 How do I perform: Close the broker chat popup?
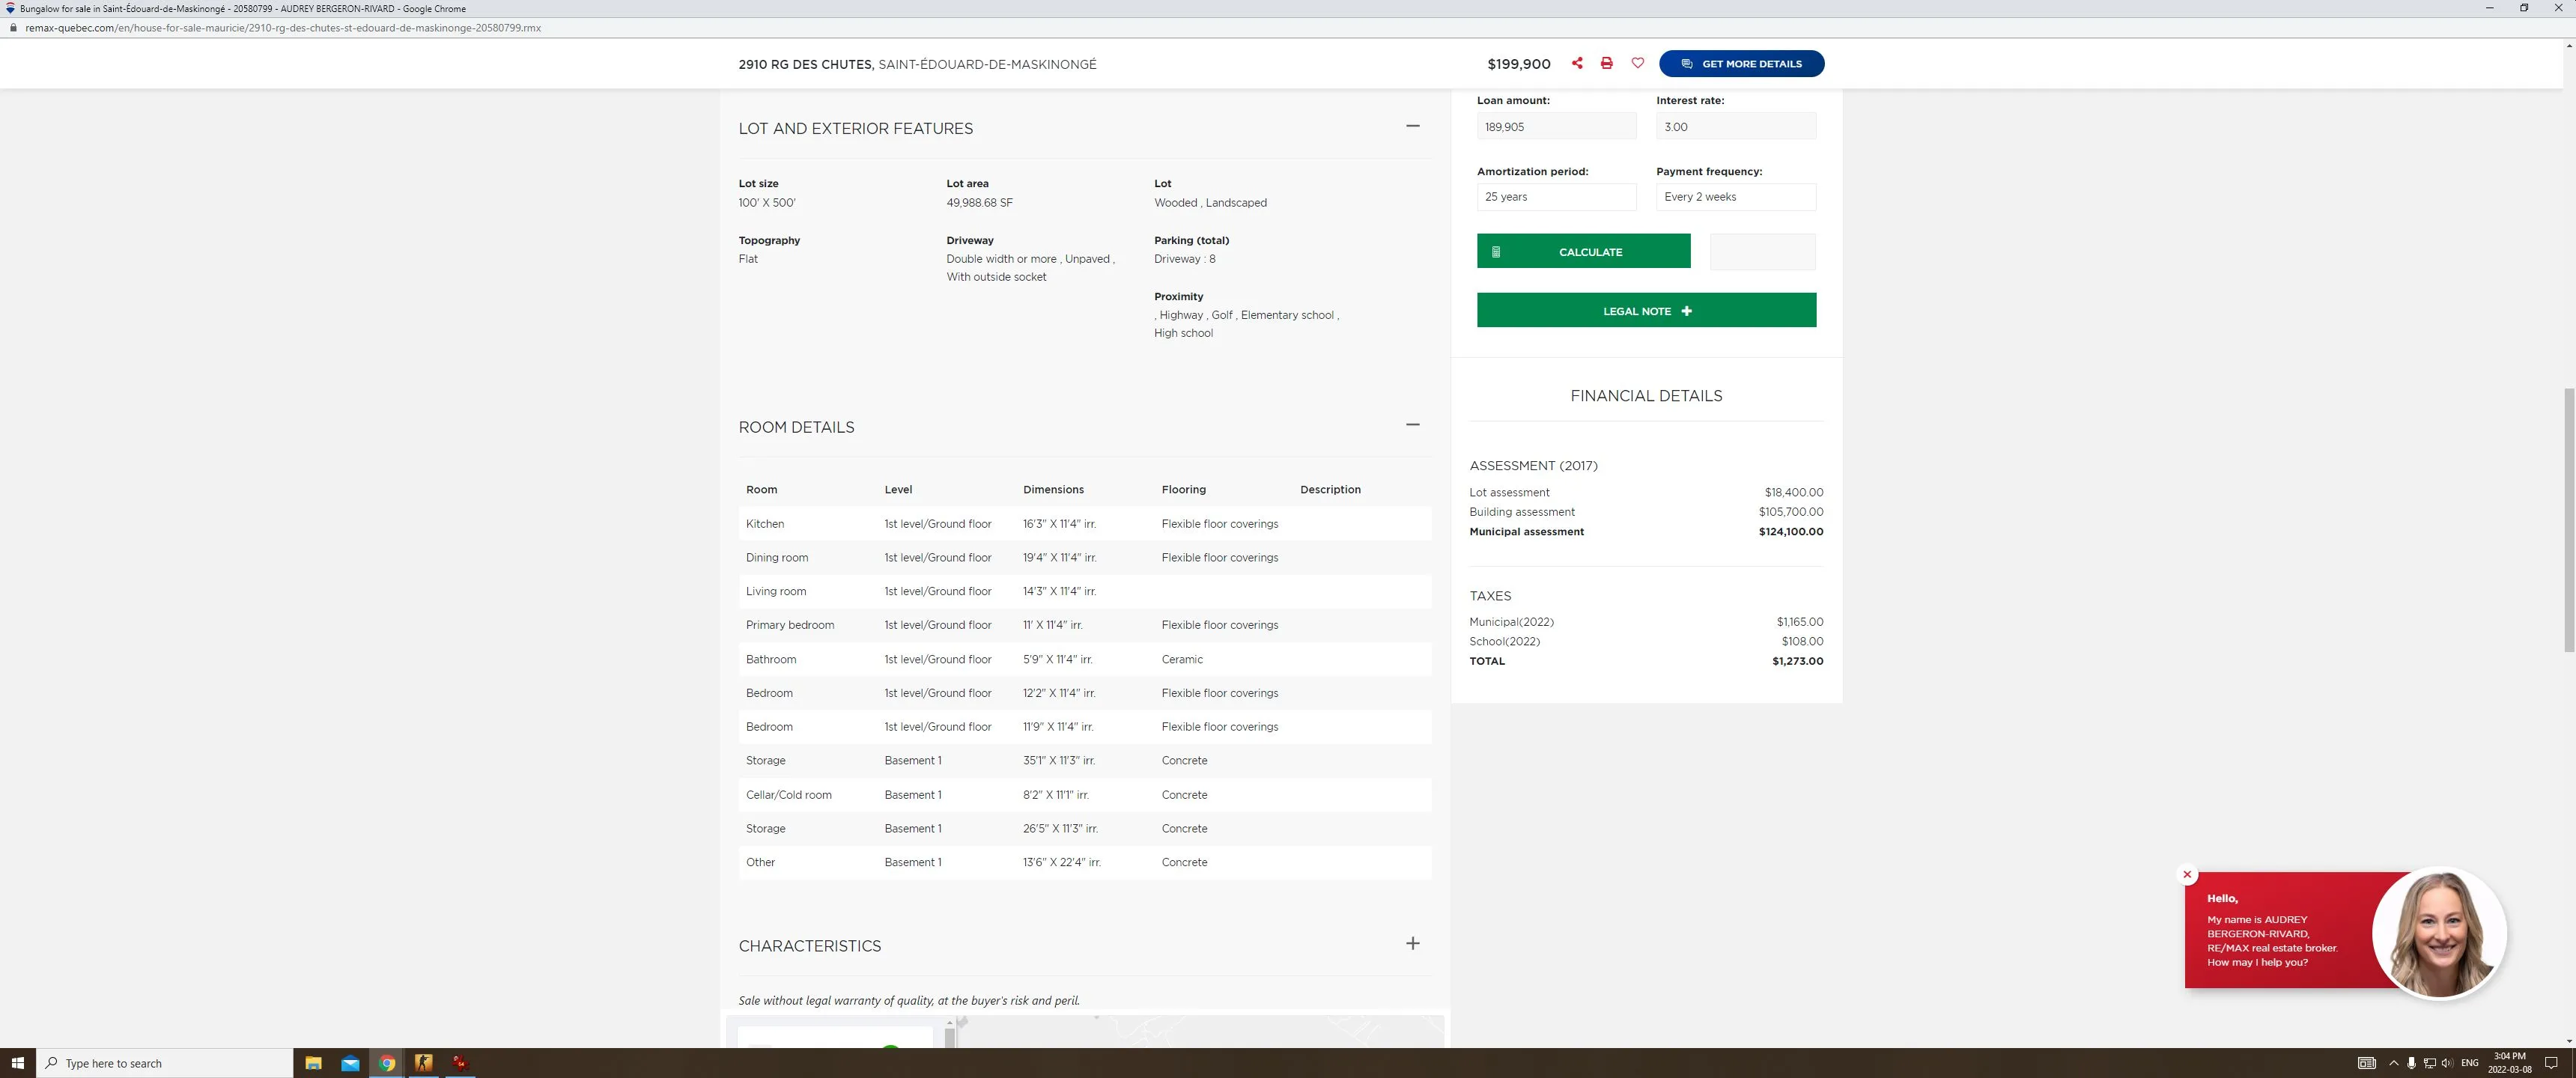pos(2187,875)
